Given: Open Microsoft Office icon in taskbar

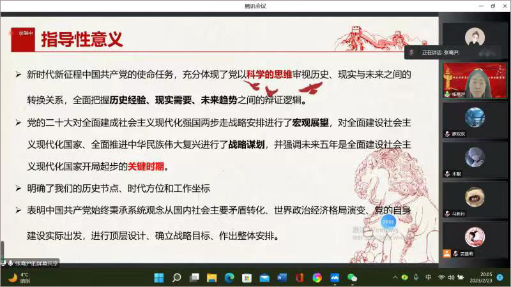Looking at the screenshot, I should [299, 277].
